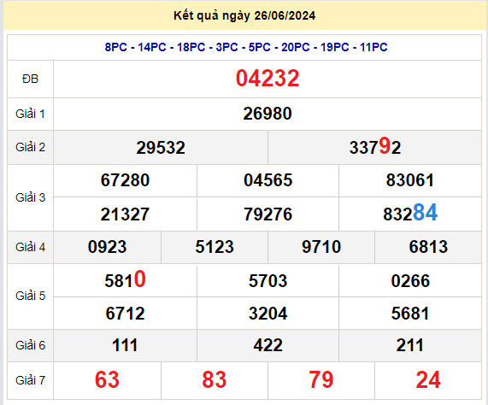Click the Giải 5 number 5810

[125, 279]
